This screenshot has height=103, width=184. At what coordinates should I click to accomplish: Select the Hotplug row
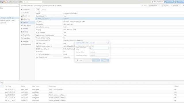pos(109,30)
